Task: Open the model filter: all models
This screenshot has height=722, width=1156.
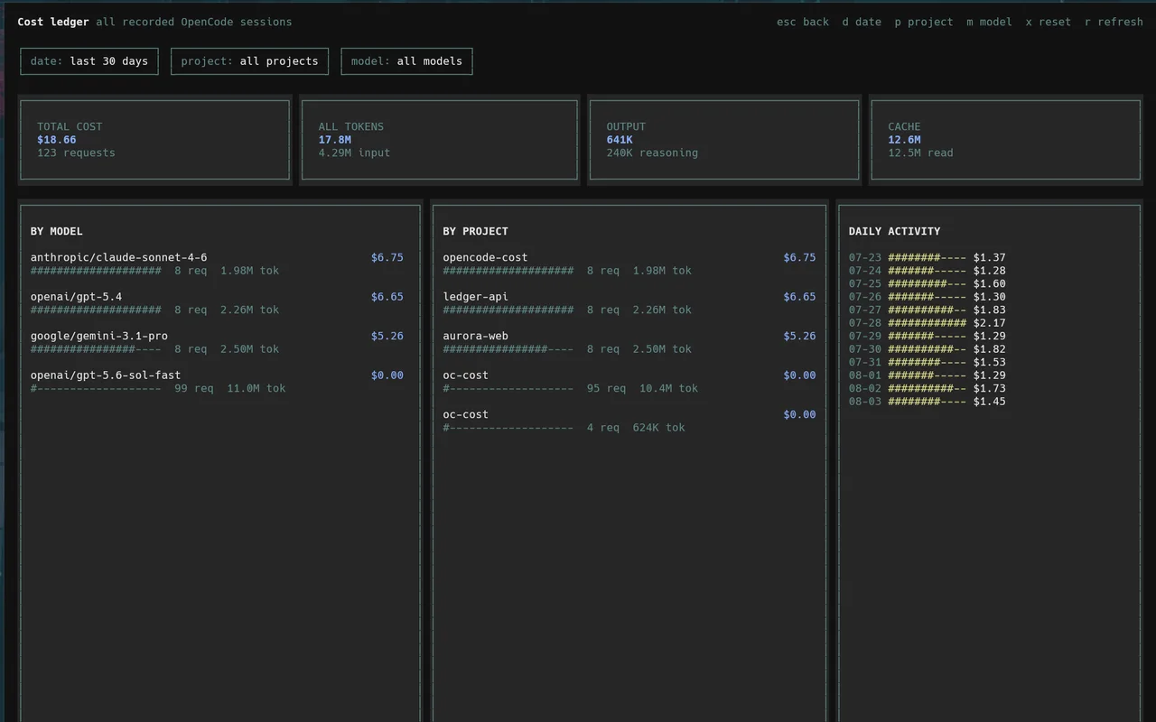Action: (x=406, y=61)
